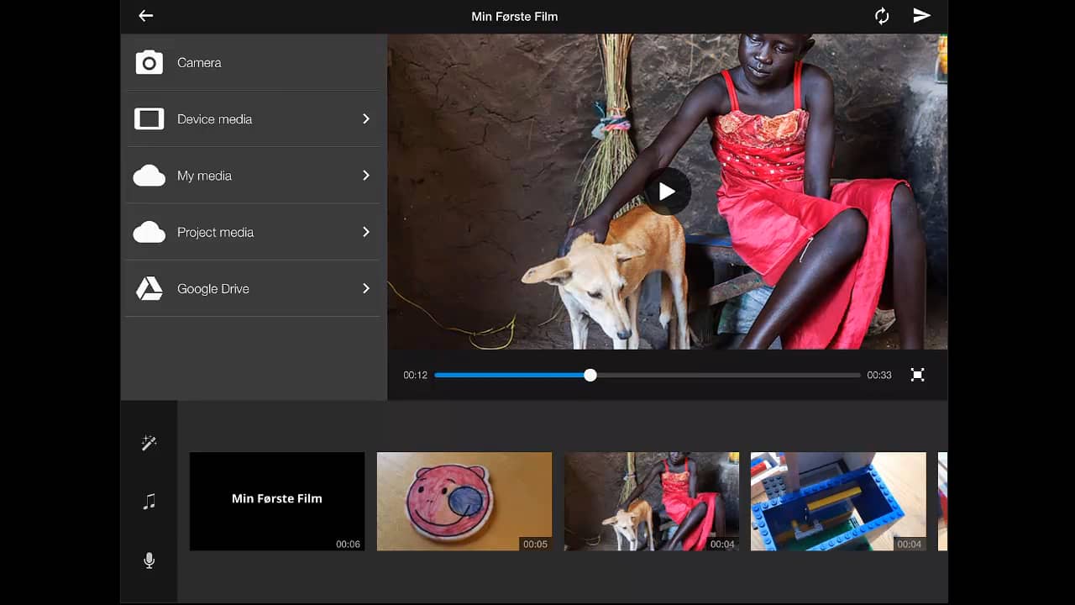Click the Camera icon
Image resolution: width=1075 pixels, height=605 pixels.
coord(149,62)
